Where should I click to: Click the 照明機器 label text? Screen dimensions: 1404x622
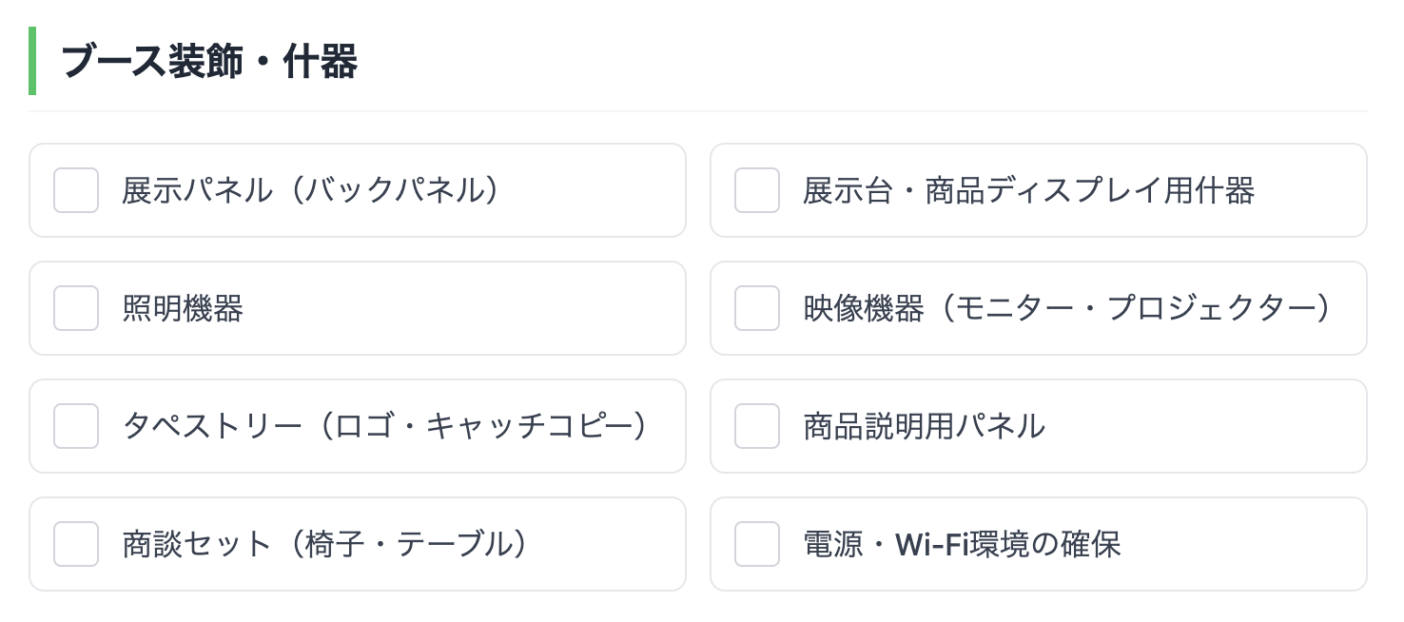(x=183, y=308)
